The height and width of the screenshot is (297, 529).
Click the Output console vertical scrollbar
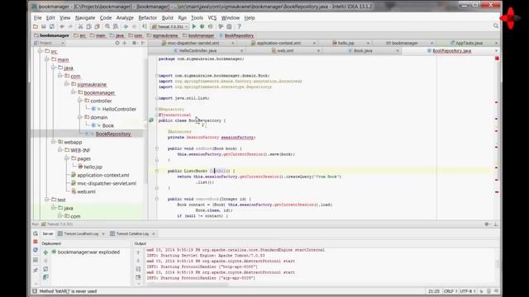(498, 264)
